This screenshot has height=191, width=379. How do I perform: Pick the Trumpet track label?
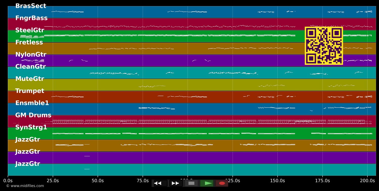tap(30, 91)
